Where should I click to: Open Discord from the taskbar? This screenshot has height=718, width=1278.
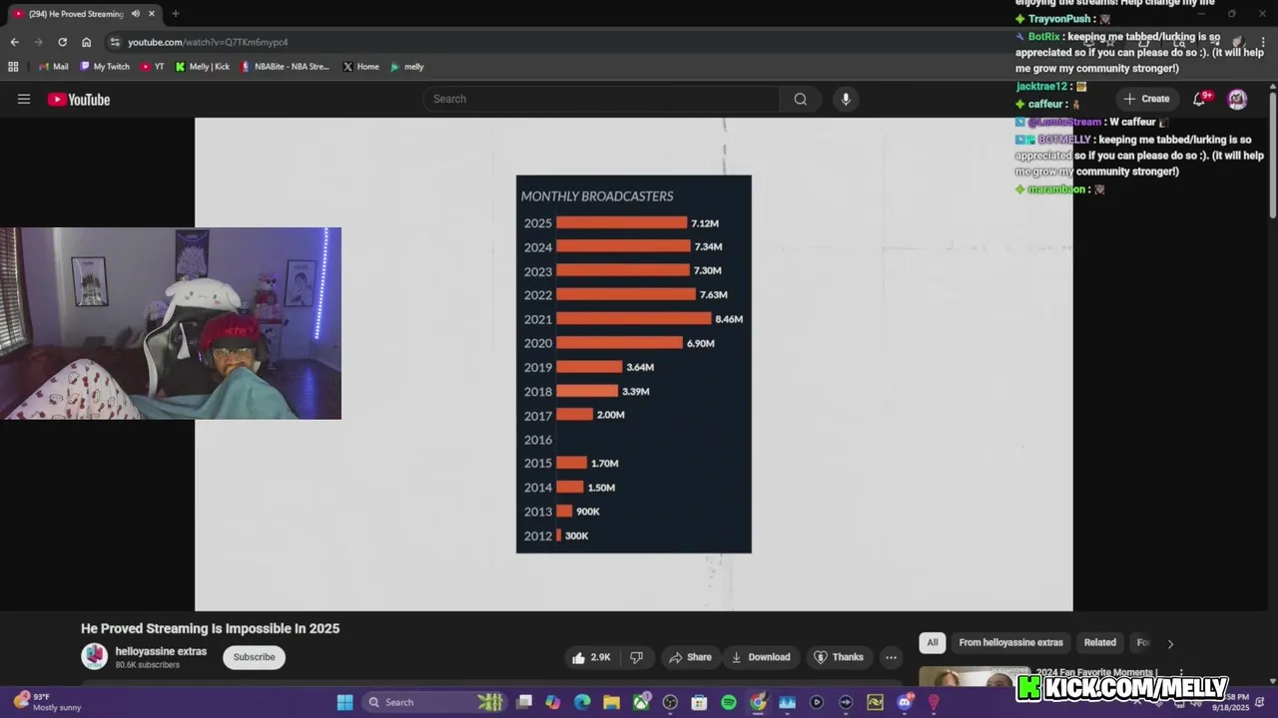(x=905, y=702)
